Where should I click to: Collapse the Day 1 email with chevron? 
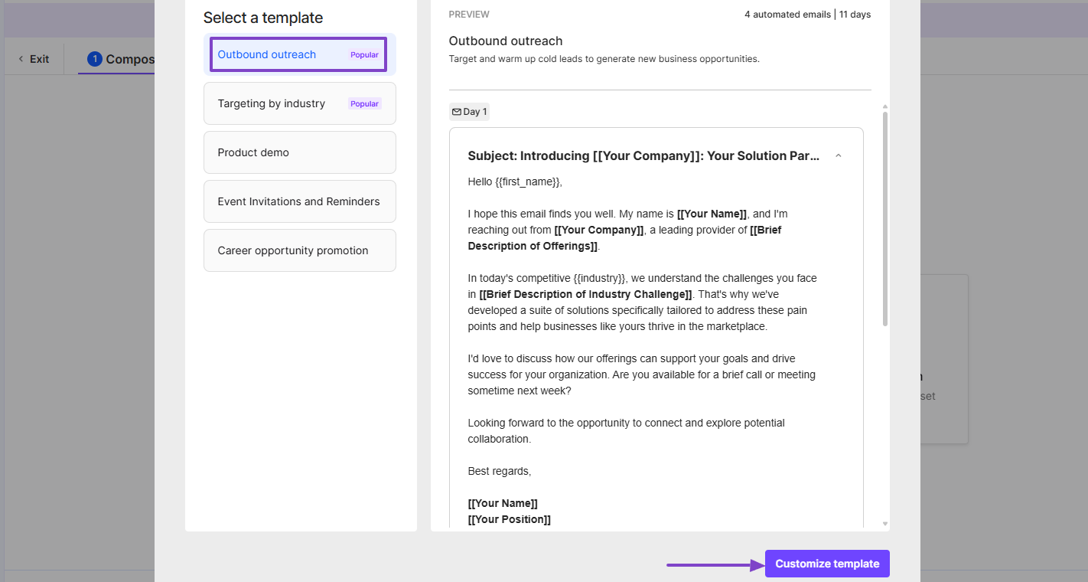click(838, 156)
